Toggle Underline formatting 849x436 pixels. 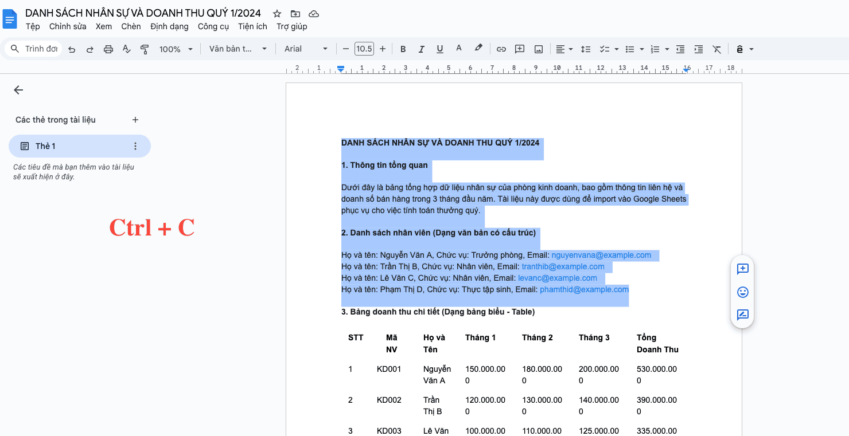439,49
